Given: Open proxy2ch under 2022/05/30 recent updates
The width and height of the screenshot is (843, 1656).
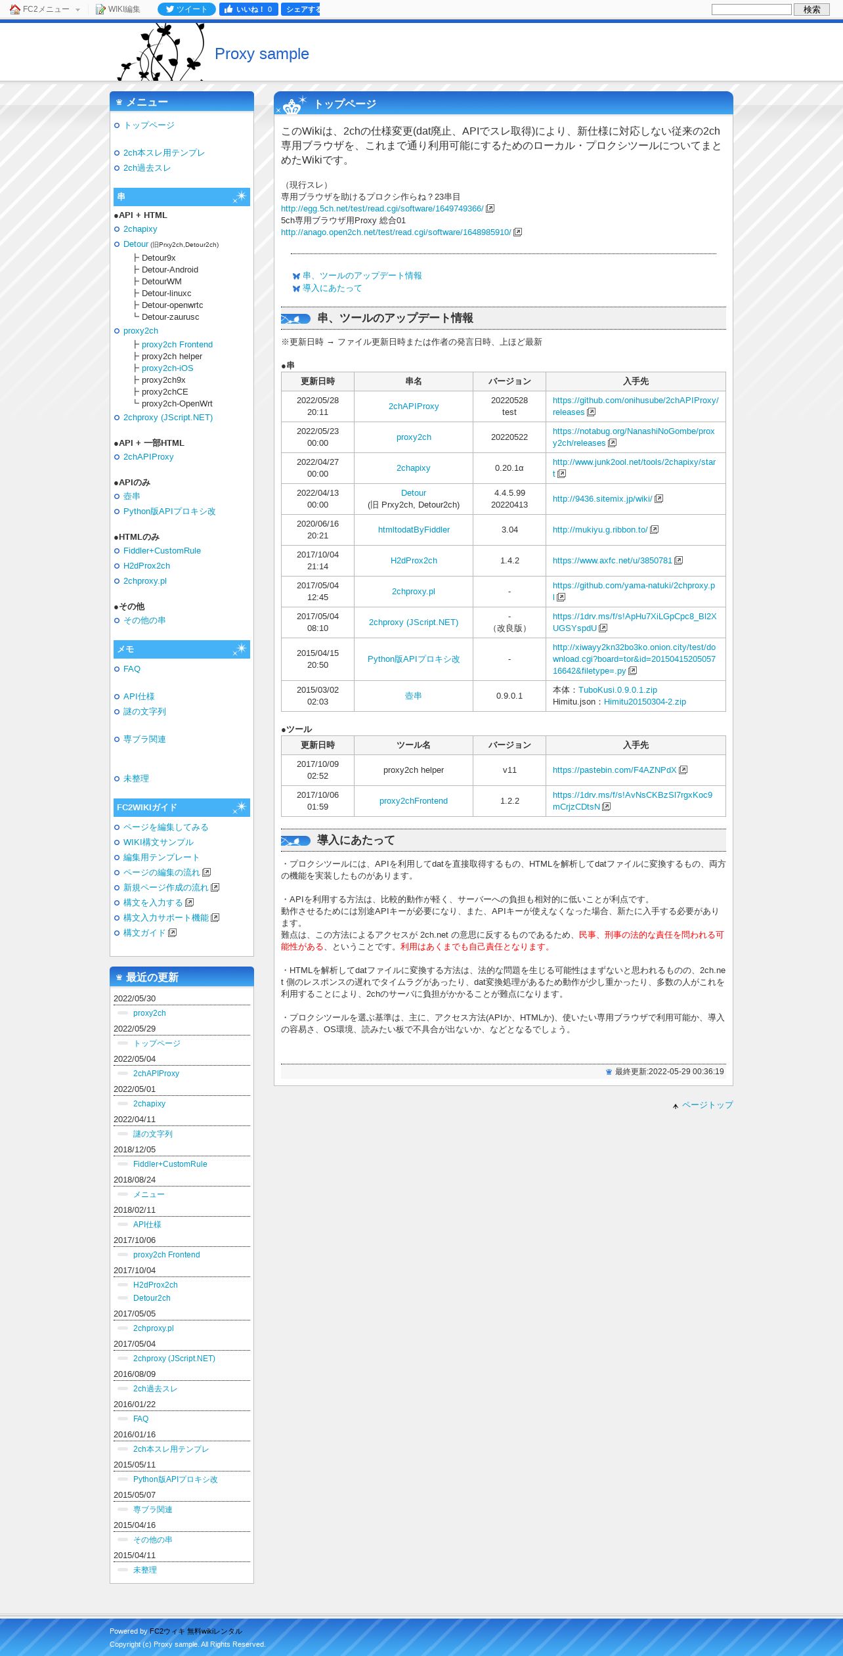Looking at the screenshot, I should pyautogui.click(x=150, y=1013).
